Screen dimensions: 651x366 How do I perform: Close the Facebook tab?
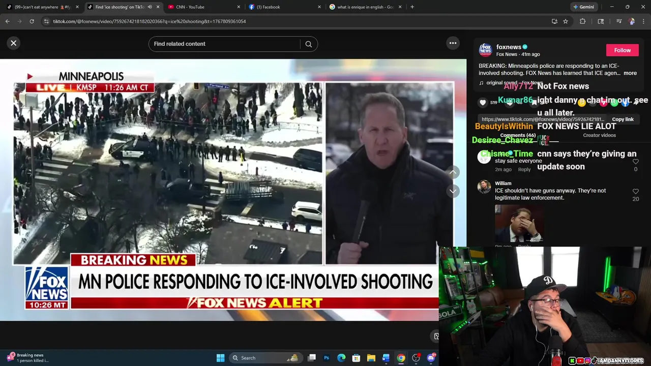pyautogui.click(x=319, y=7)
